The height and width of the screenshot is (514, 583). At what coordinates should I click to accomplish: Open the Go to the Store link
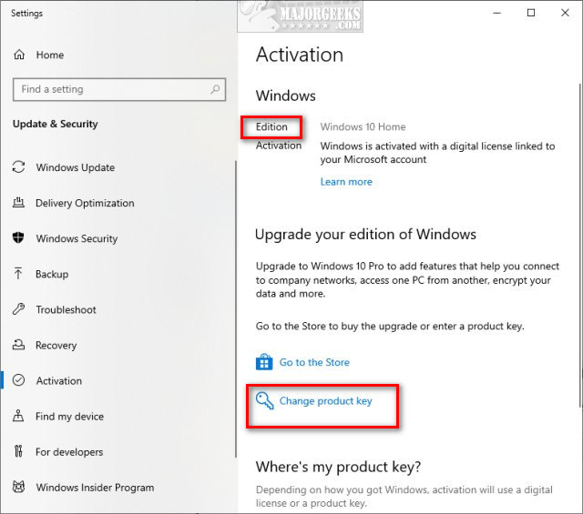tap(314, 362)
